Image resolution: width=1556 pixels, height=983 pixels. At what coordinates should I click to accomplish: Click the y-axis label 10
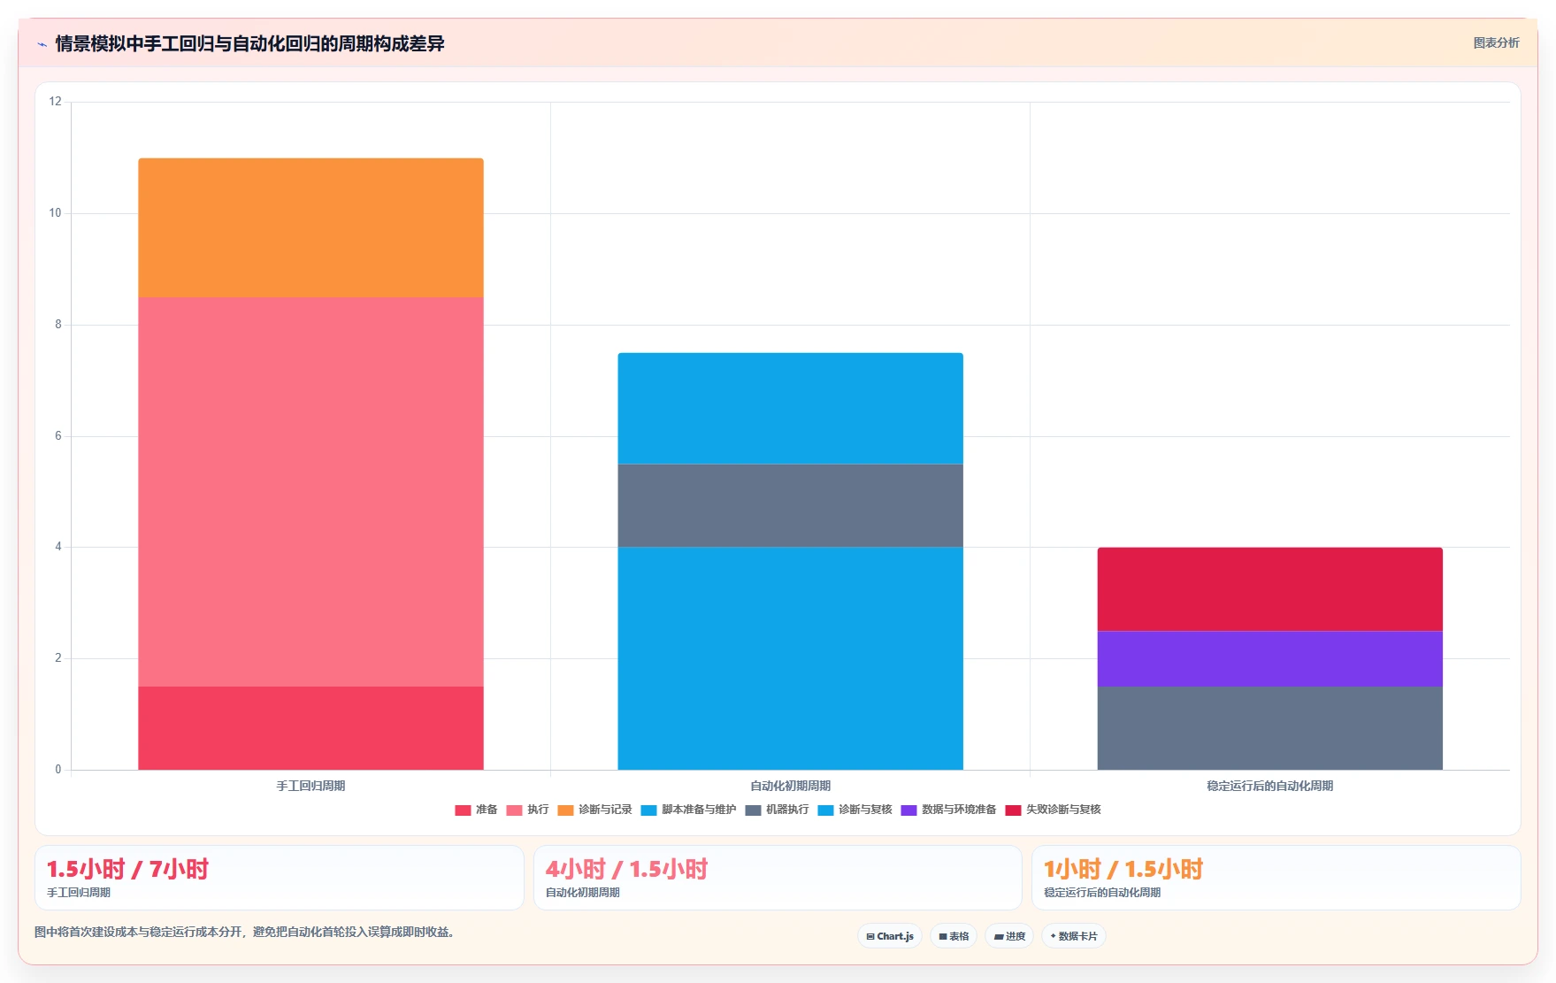click(x=56, y=213)
